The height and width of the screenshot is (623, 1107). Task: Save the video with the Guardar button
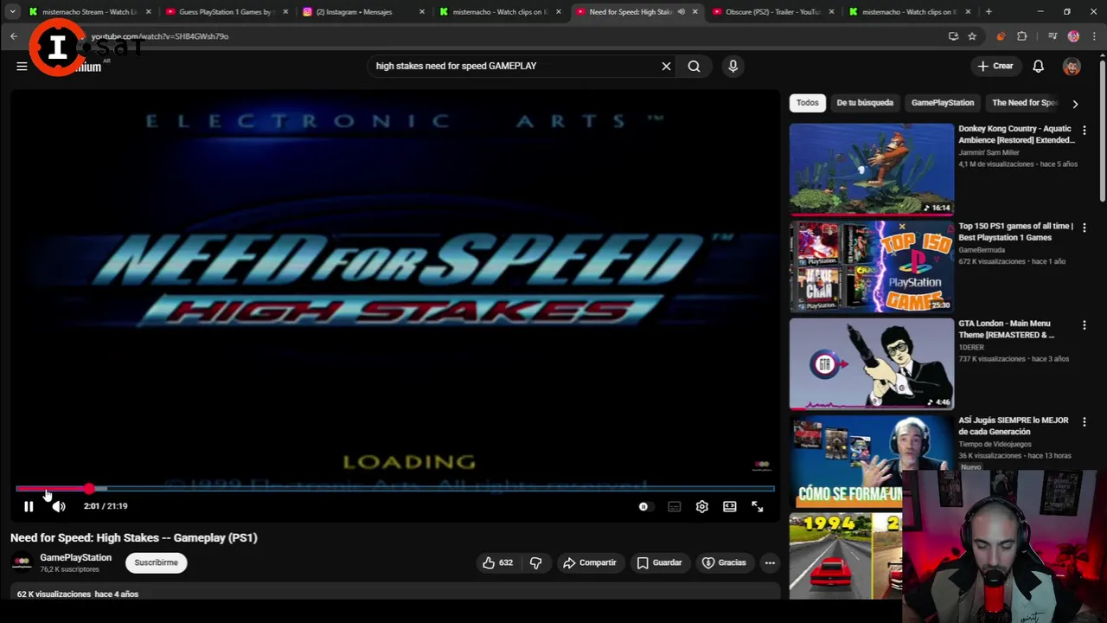click(659, 562)
